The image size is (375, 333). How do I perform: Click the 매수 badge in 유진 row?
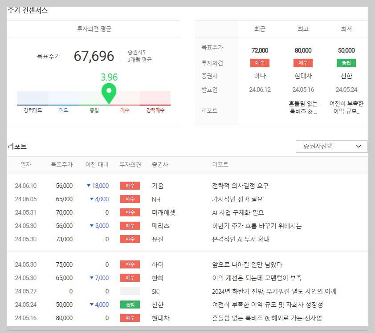point(130,240)
